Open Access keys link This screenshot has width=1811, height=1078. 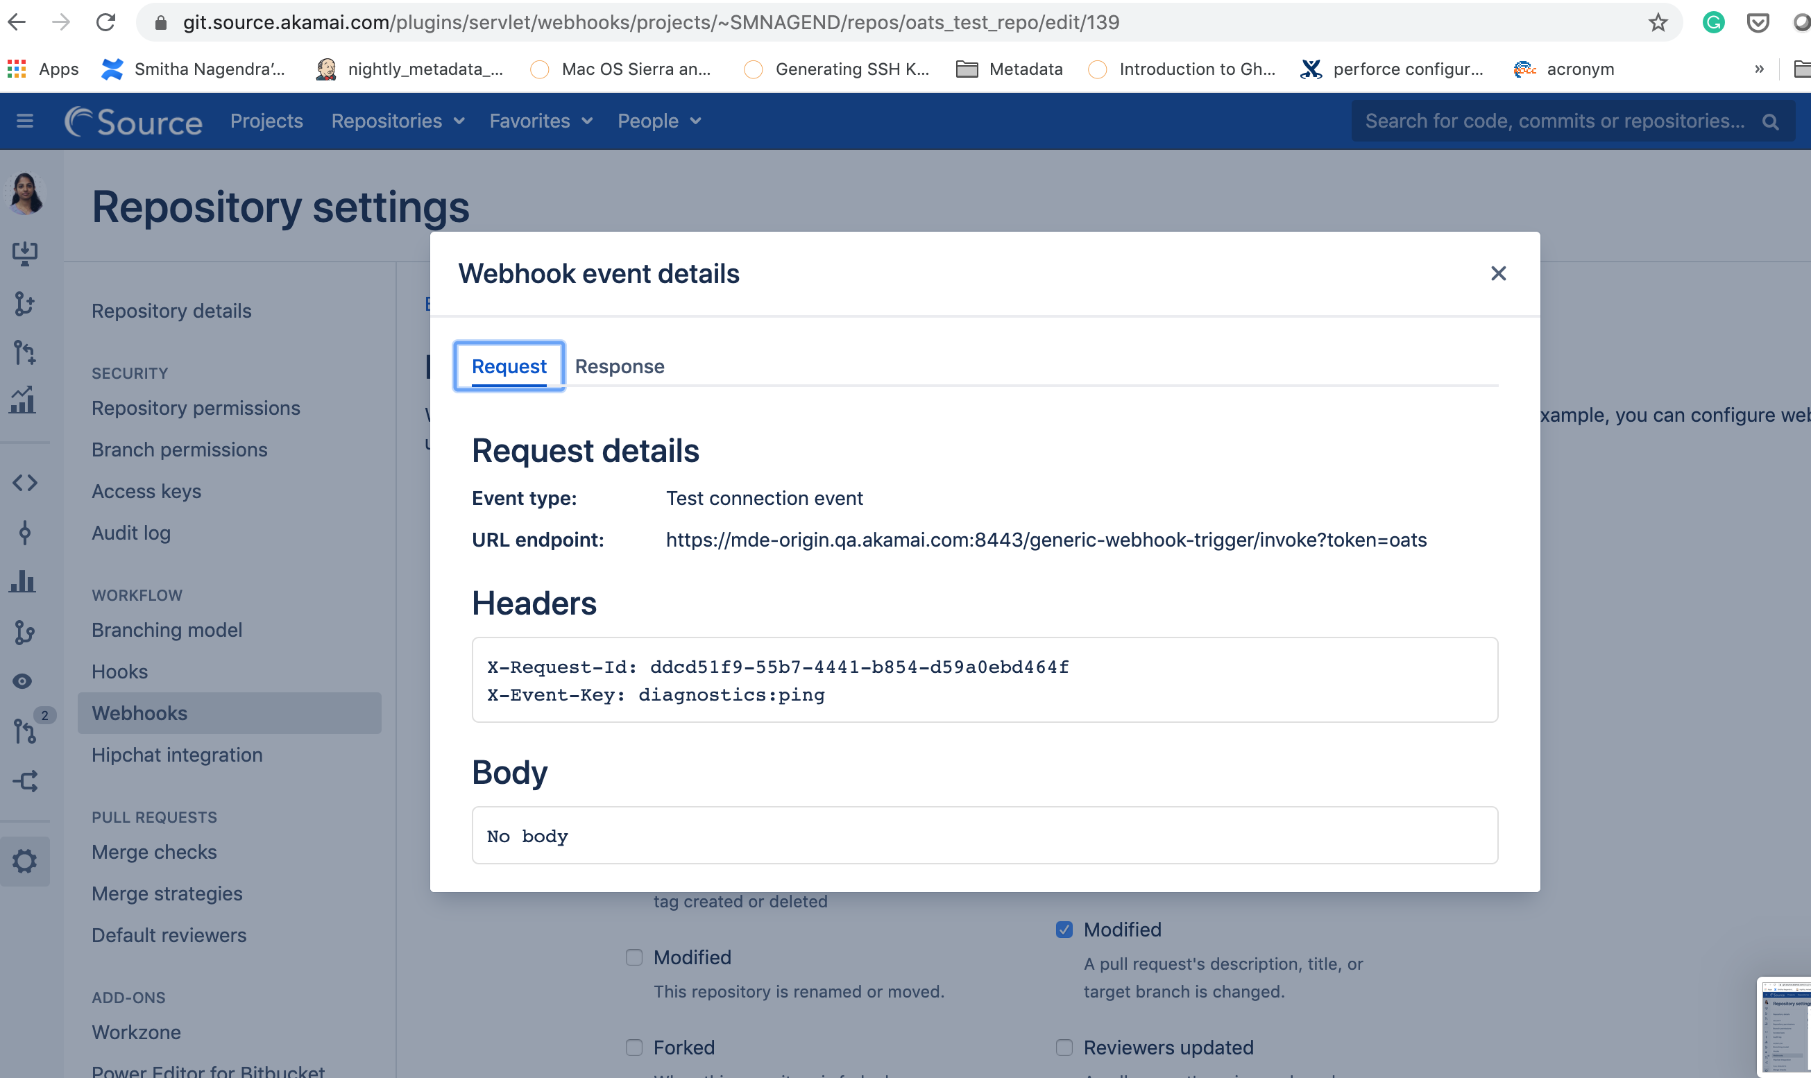146,491
